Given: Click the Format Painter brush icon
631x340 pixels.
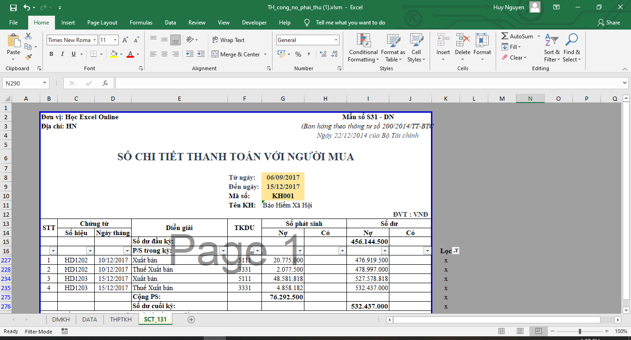Looking at the screenshot, I should pos(28,57).
